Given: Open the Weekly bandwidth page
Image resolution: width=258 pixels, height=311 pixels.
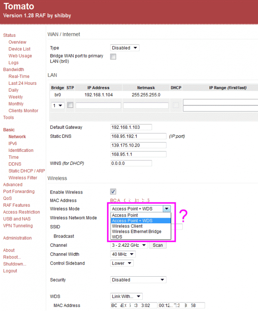Looking at the screenshot, I should click(x=16, y=97).
